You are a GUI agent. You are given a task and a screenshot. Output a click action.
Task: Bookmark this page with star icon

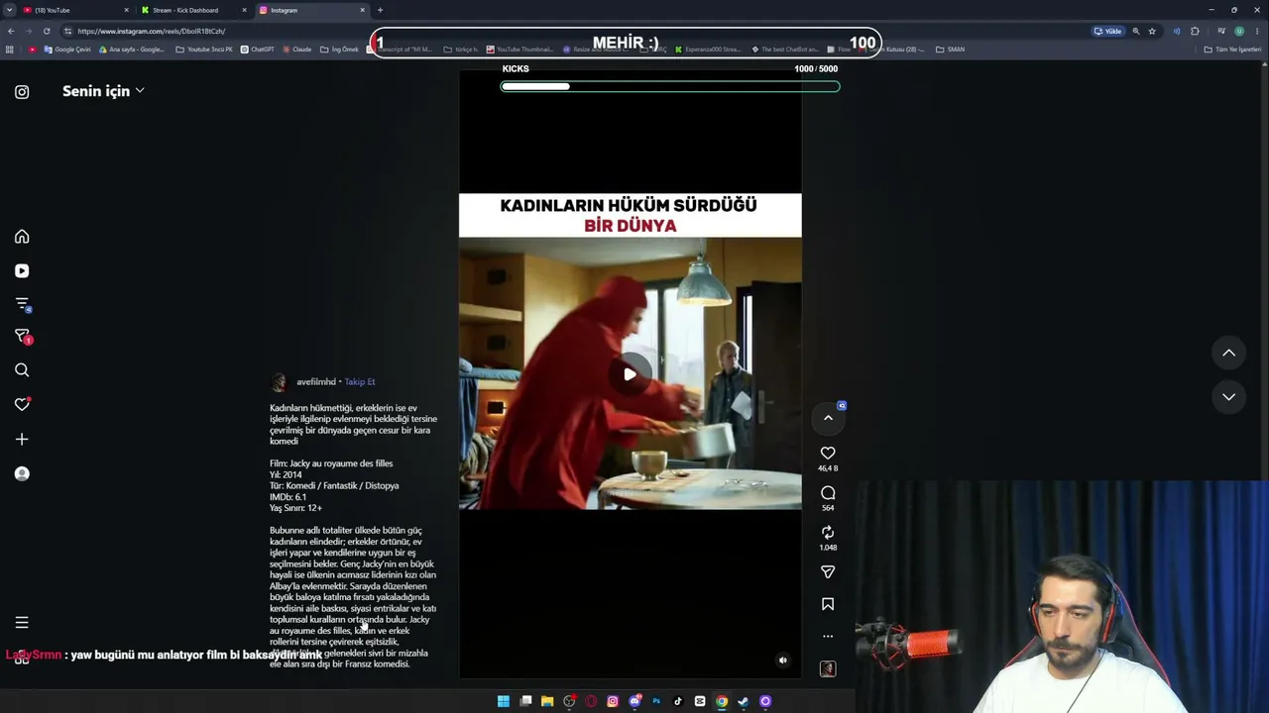pos(1152,31)
